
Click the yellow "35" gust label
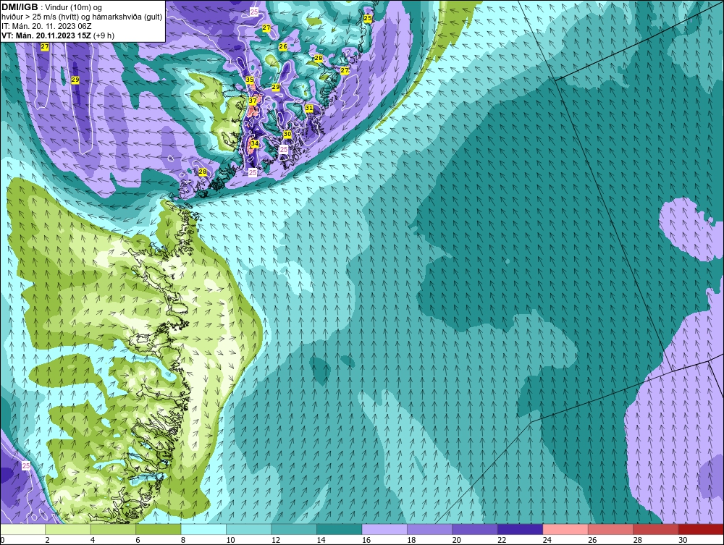(x=249, y=80)
